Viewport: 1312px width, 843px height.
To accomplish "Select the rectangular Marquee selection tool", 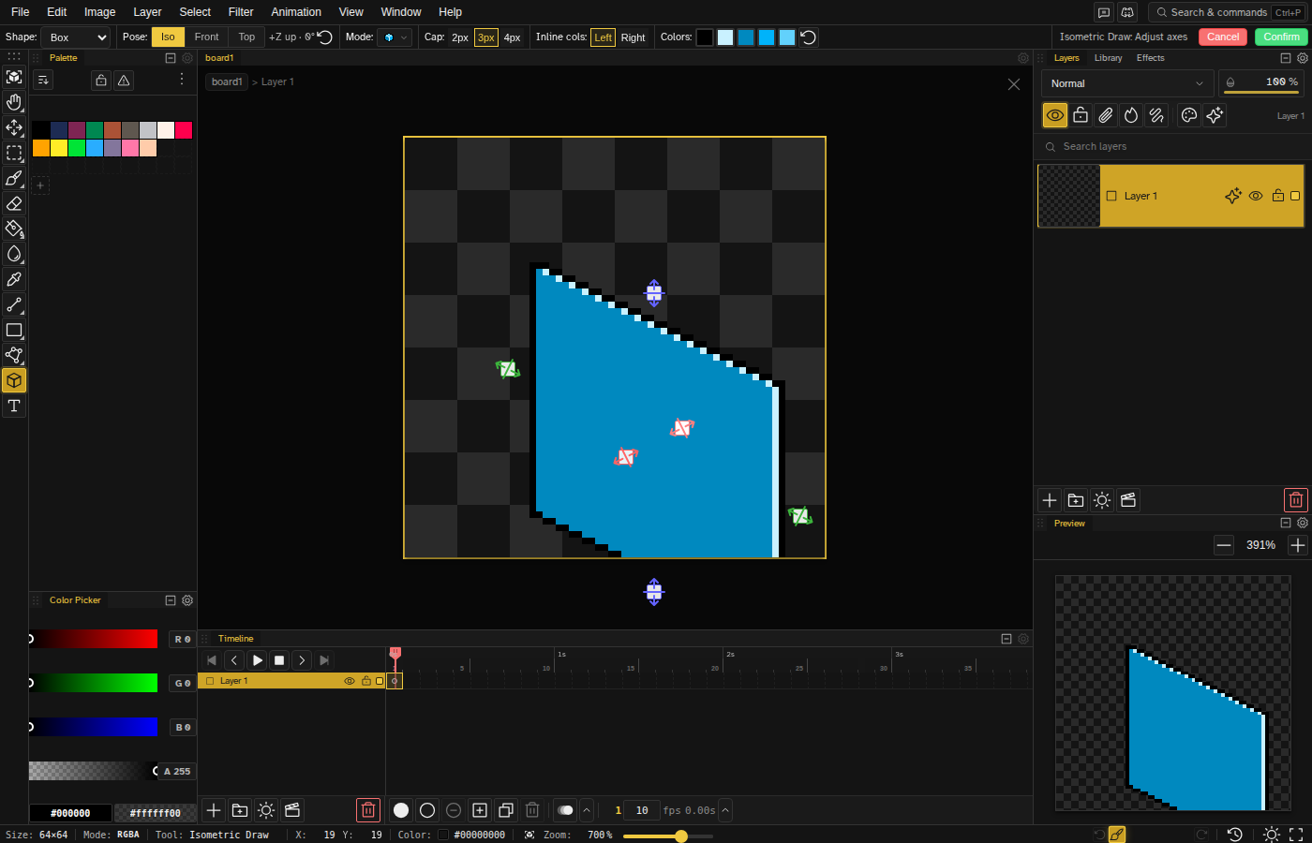I will 14,153.
